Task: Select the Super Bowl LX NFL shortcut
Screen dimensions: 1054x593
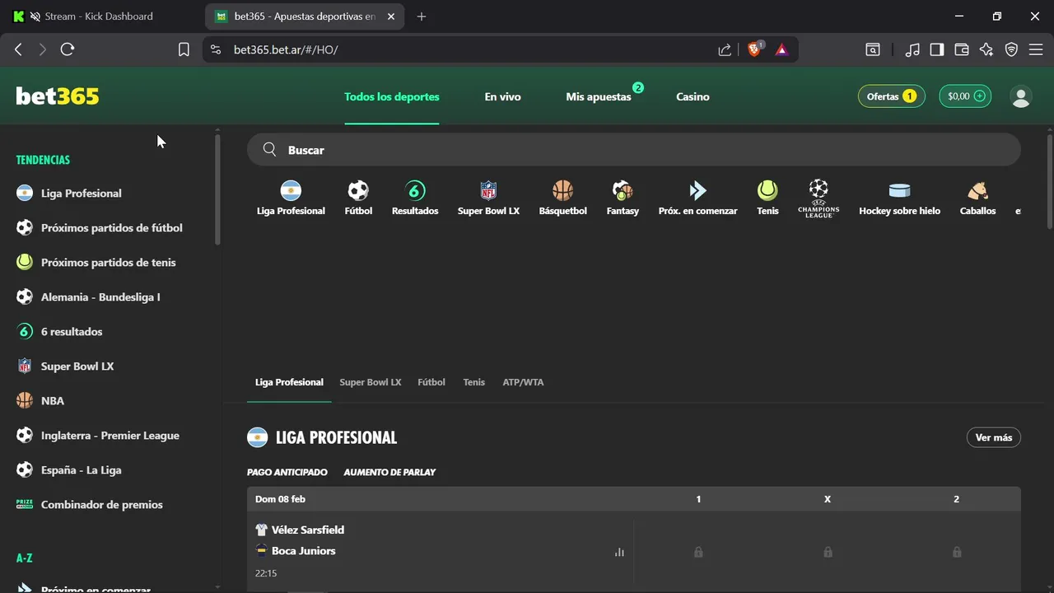Action: click(488, 191)
